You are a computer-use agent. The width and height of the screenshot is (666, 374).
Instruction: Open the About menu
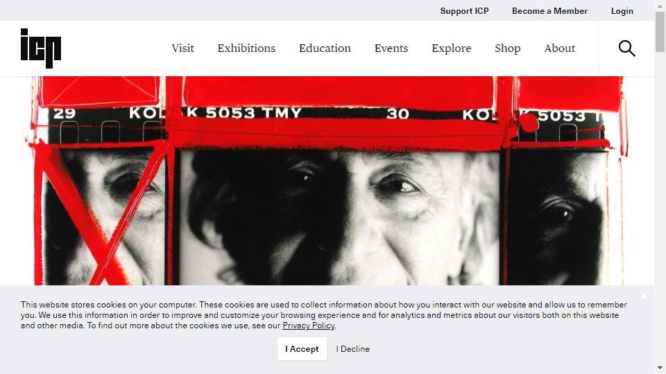click(560, 48)
